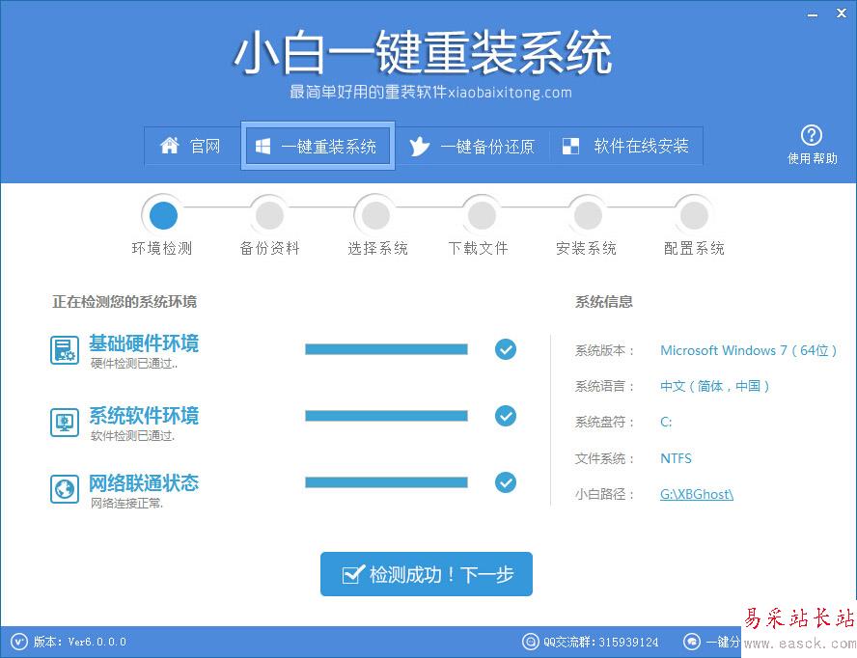Click the 版本: Ver6.0.0.0 text
857x658 pixels.
[80, 642]
